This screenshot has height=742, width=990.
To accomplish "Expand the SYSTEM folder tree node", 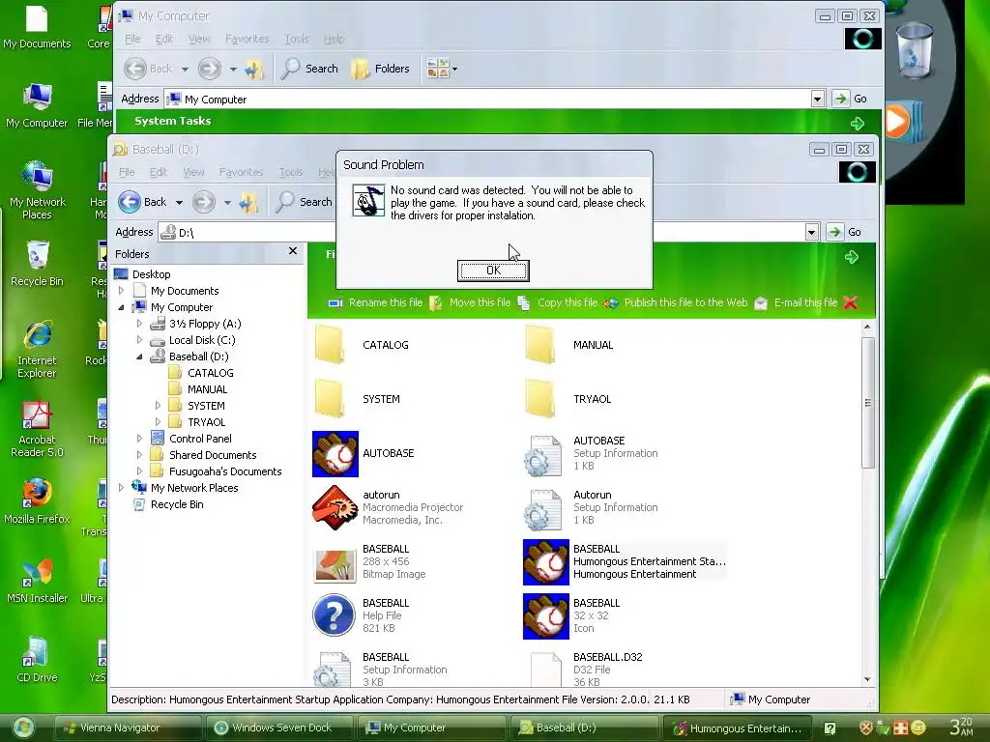I will pos(158,406).
